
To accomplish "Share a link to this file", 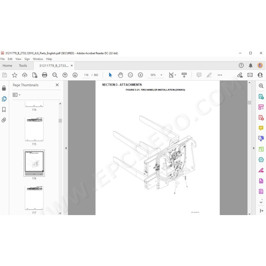I will [x=240, y=75].
